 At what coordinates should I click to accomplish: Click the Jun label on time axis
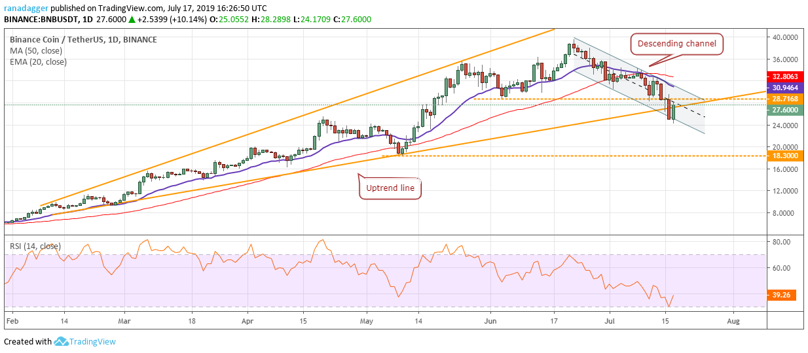tap(489, 322)
